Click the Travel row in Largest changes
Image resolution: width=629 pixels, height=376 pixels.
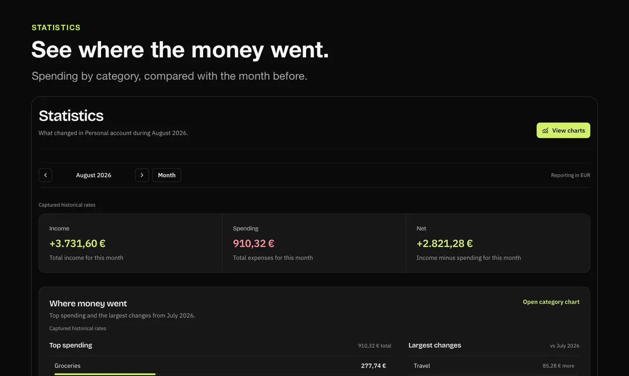tap(494, 366)
